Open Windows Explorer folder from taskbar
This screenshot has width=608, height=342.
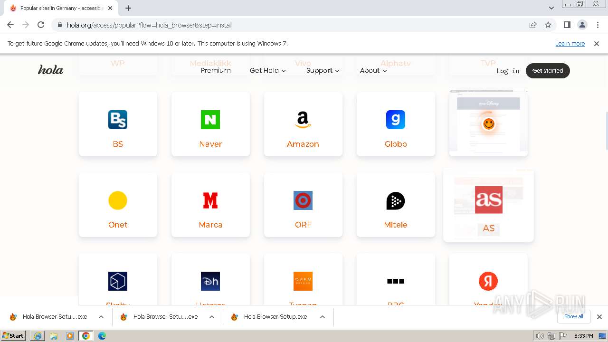point(54,336)
